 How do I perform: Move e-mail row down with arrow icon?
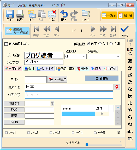pos(118,123)
